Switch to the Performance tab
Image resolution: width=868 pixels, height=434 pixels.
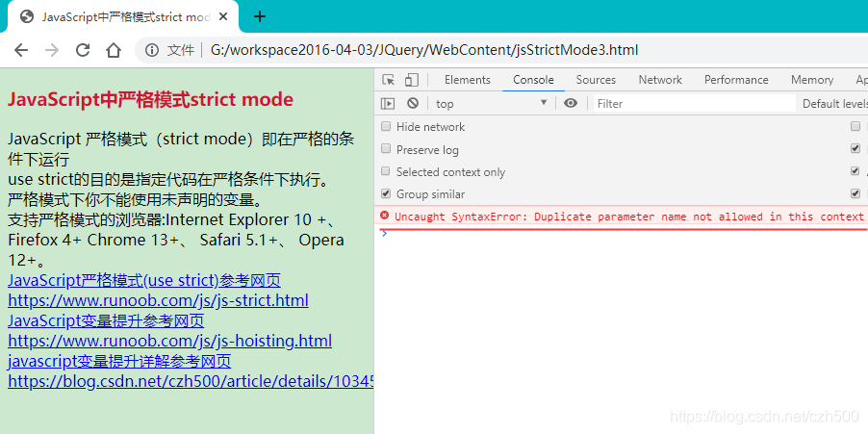736,80
